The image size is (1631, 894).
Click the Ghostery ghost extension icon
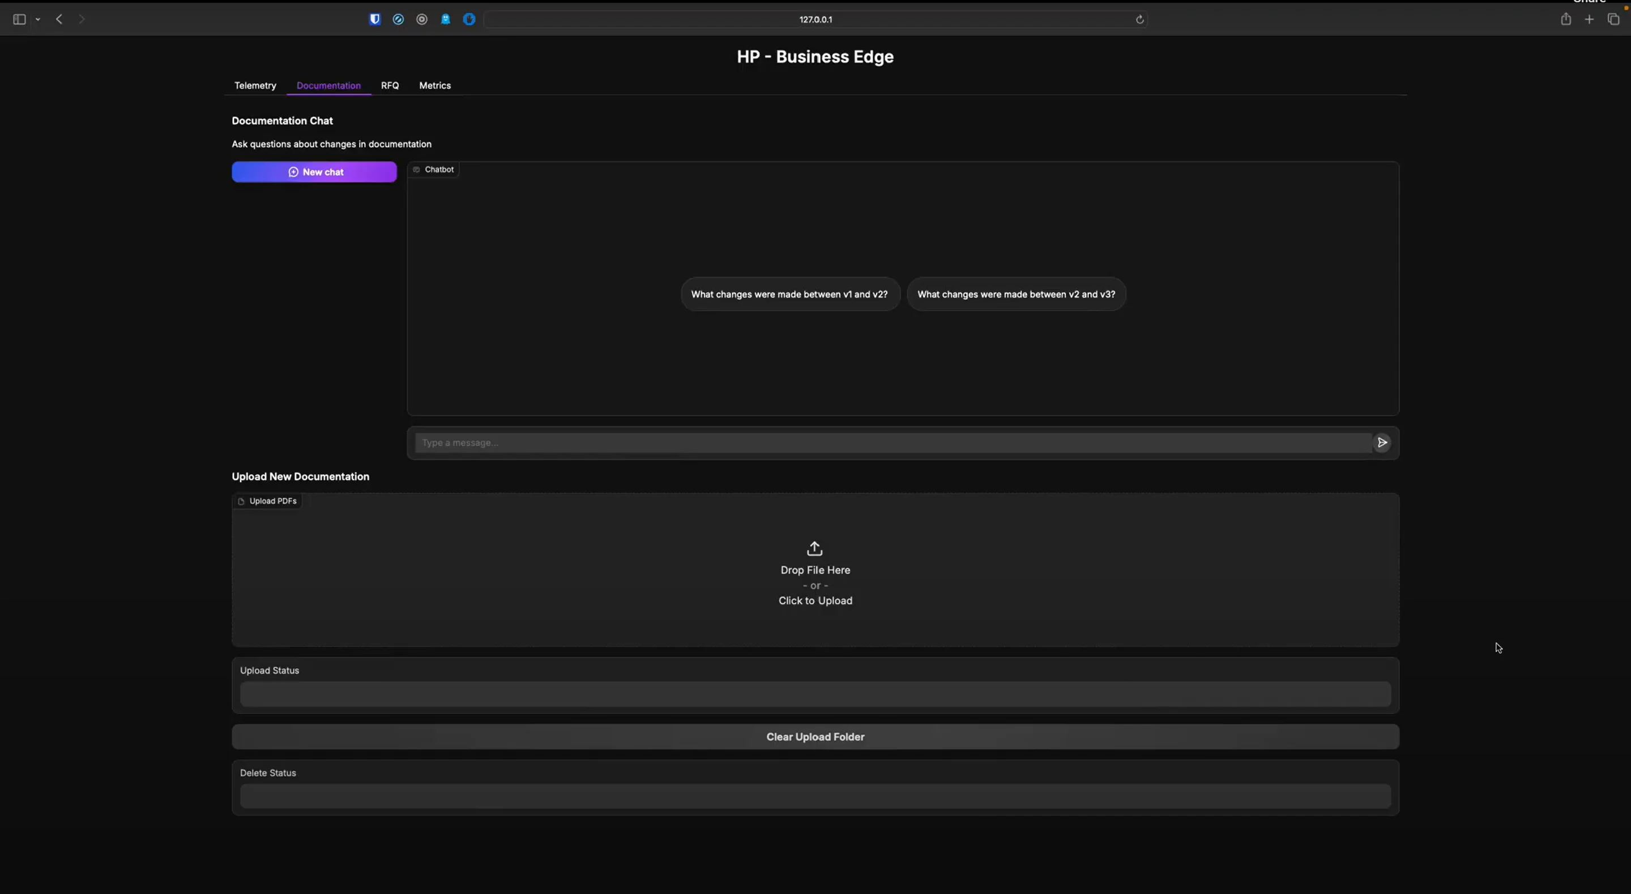tap(446, 20)
